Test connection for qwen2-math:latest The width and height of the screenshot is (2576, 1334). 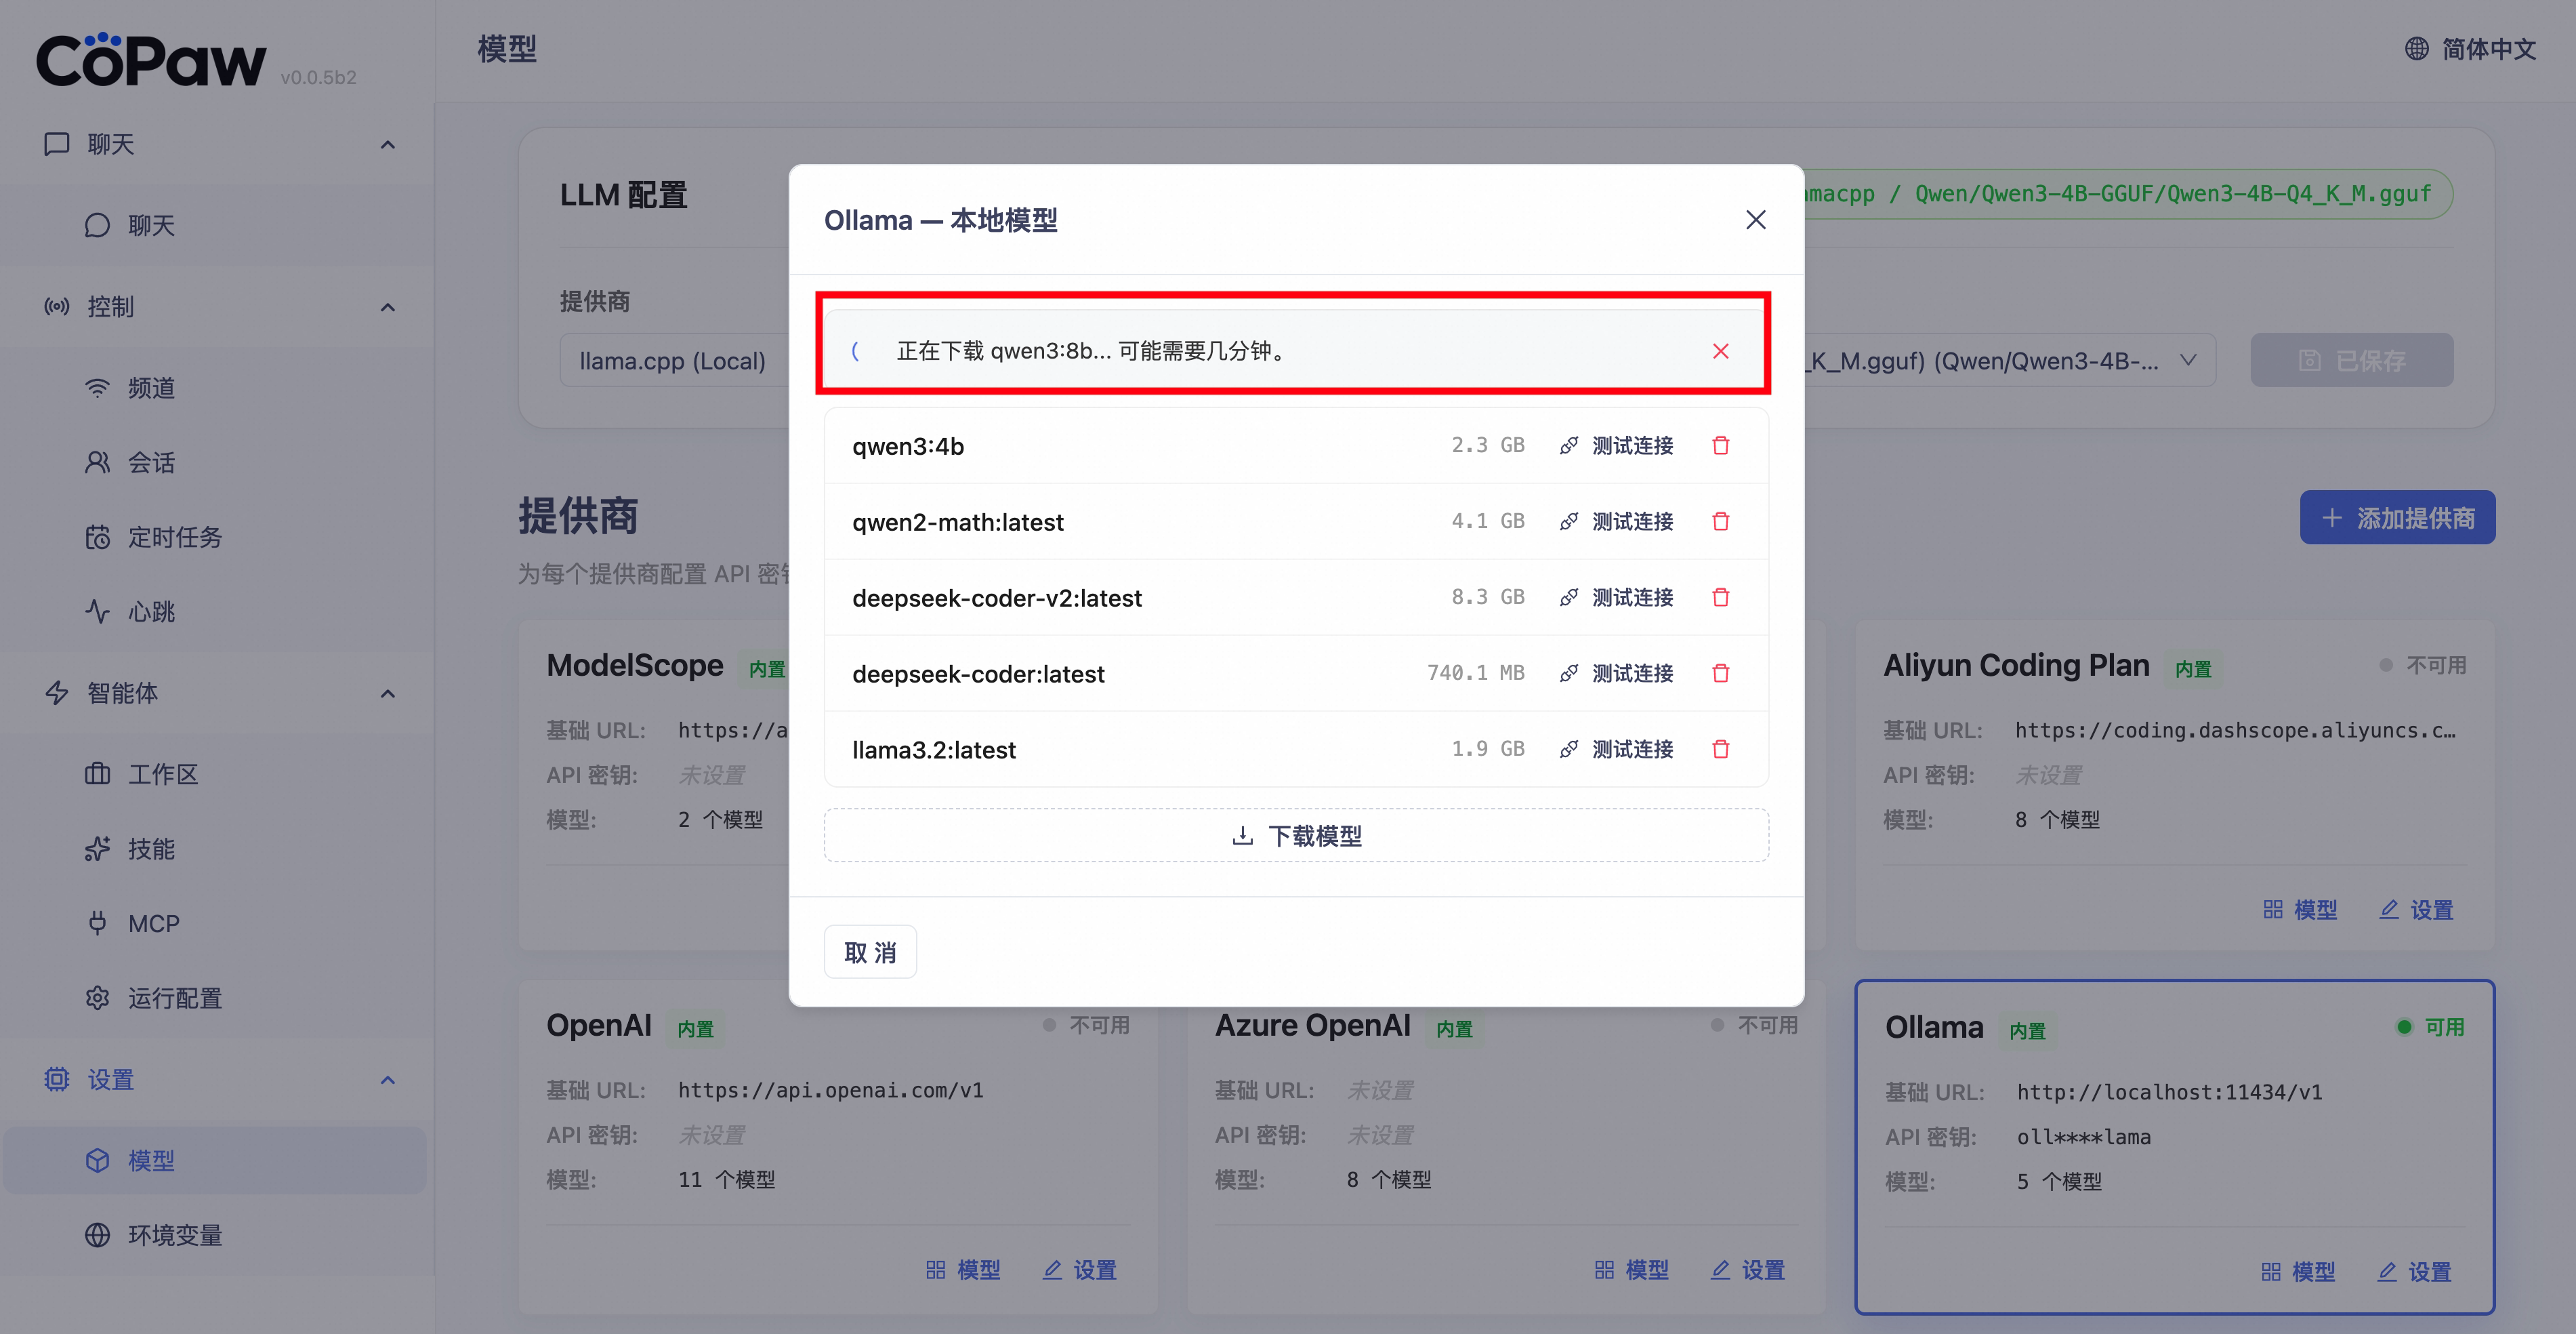(x=1616, y=521)
